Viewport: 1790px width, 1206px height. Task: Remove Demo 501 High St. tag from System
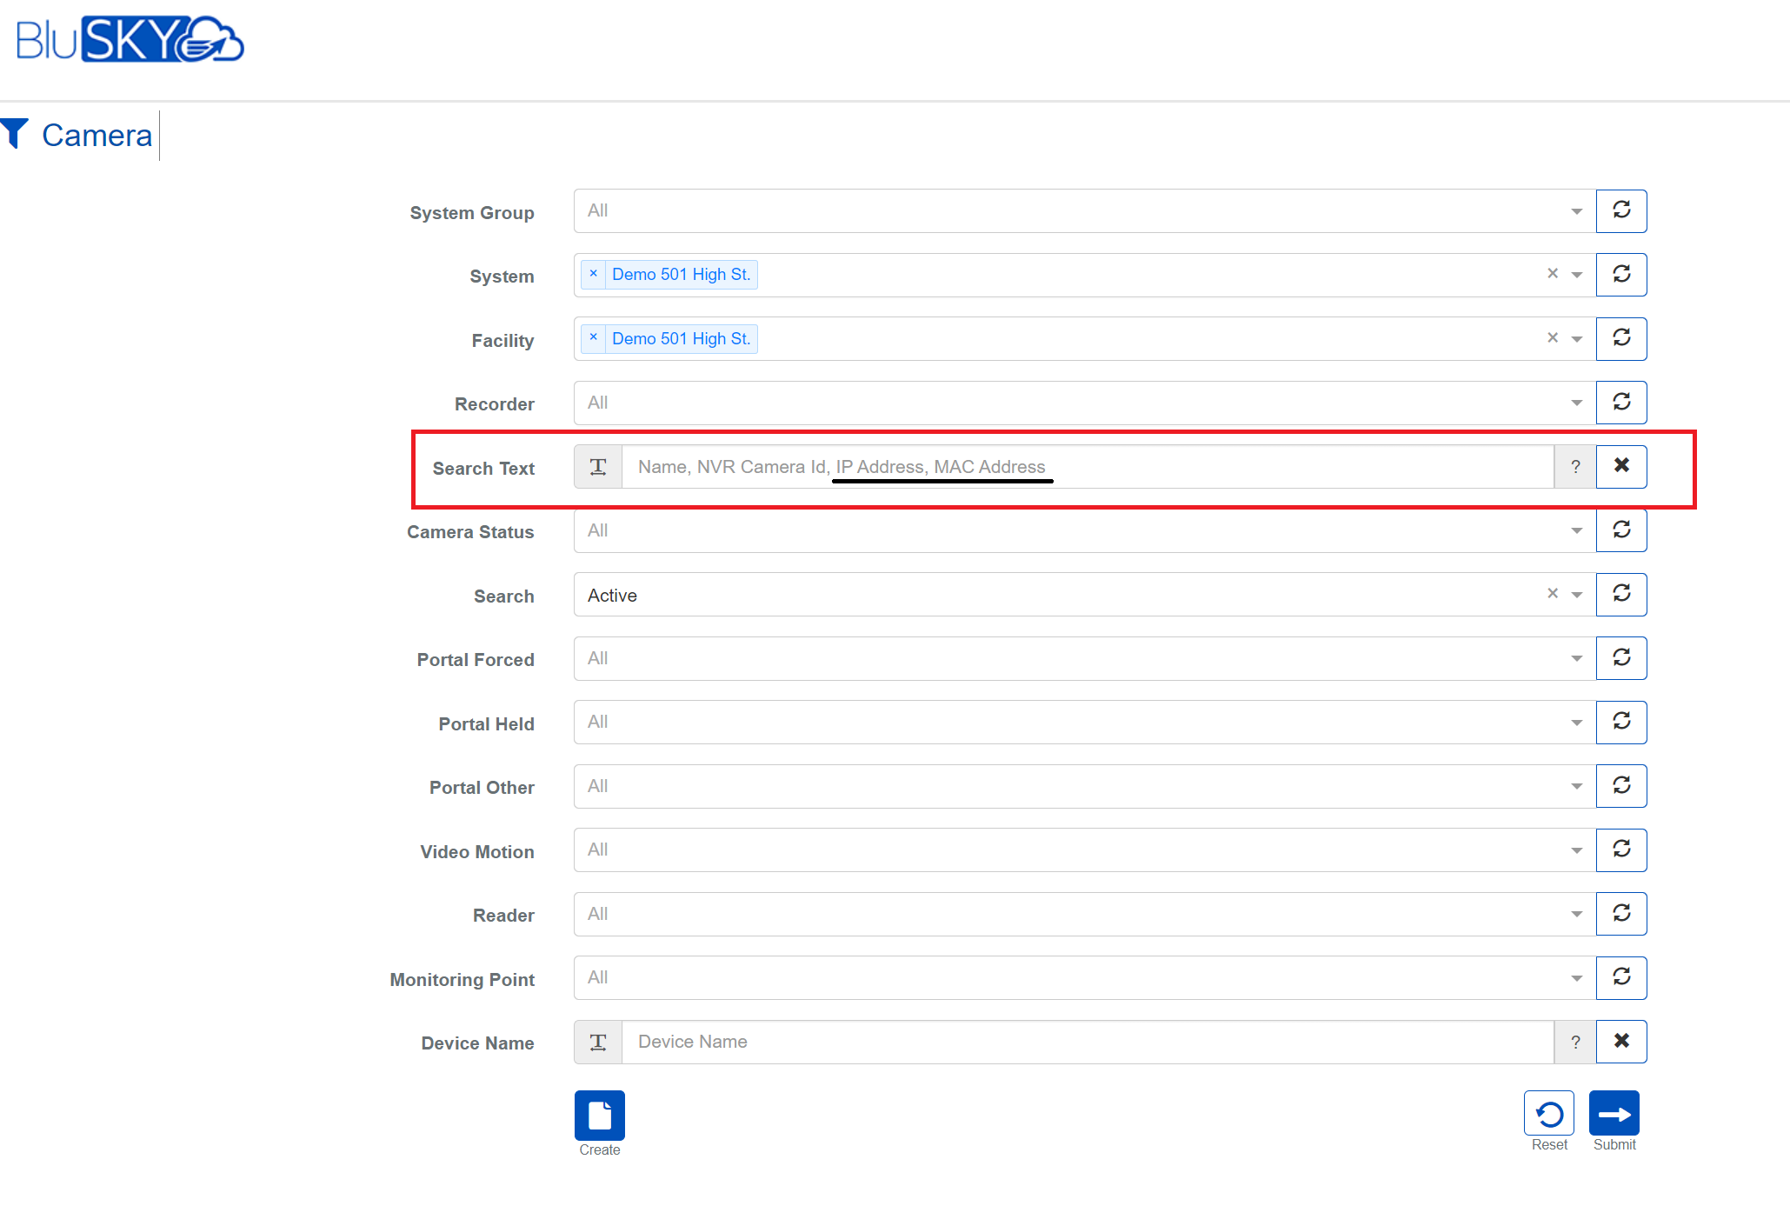coord(593,274)
